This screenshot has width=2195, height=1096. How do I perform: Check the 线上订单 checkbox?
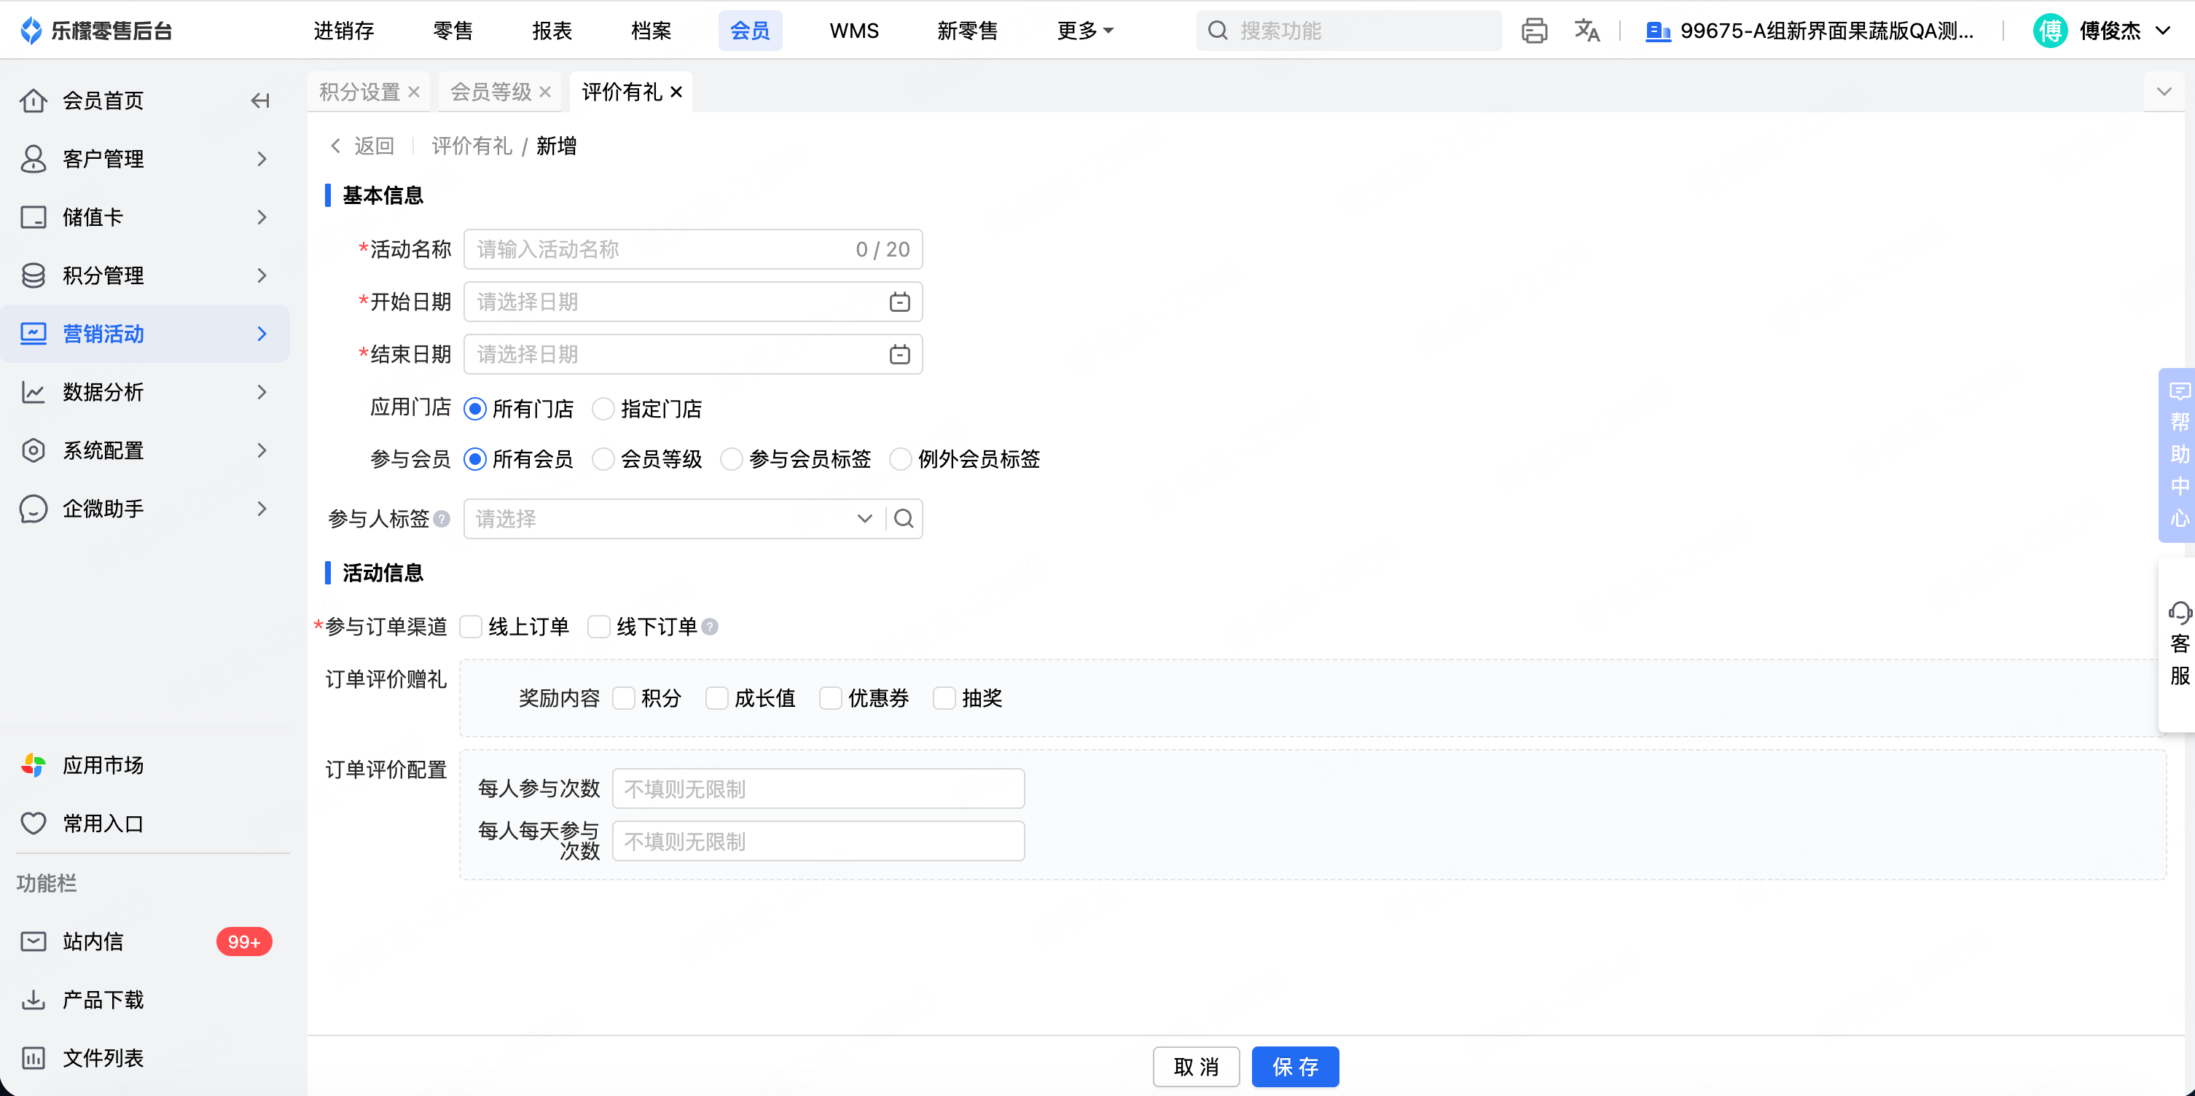pos(472,627)
